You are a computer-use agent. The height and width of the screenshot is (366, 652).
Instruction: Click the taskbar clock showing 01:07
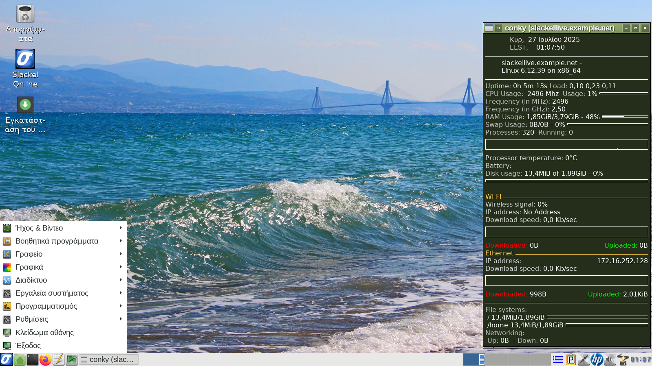click(x=641, y=359)
